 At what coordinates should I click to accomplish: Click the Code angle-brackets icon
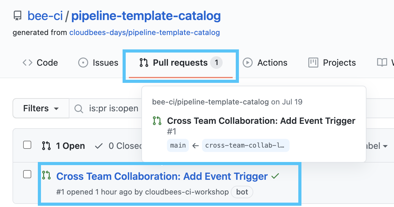(x=27, y=63)
